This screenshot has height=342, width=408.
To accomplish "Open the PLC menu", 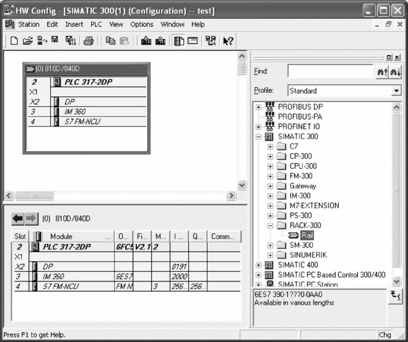I will click(x=96, y=24).
